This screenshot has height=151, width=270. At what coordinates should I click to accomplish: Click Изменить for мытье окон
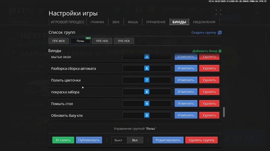click(x=186, y=57)
